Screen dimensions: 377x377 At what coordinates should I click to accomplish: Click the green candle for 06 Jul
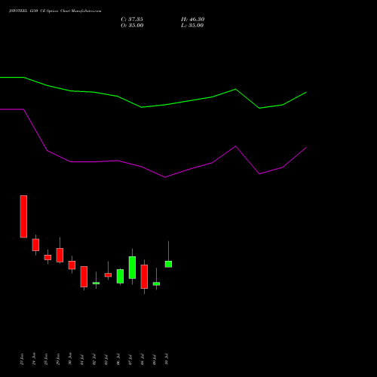(x=120, y=276)
